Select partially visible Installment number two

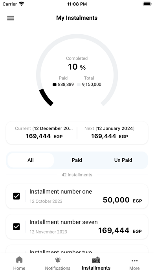pyautogui.click(x=77, y=249)
